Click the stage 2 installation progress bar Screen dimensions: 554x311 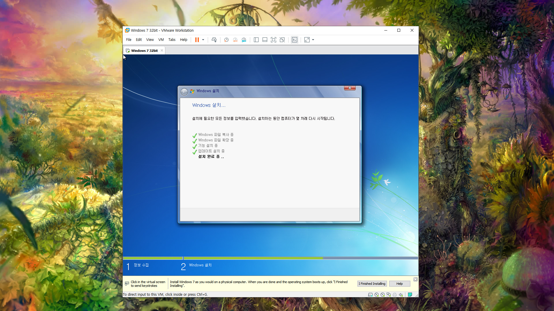[x=301, y=258]
